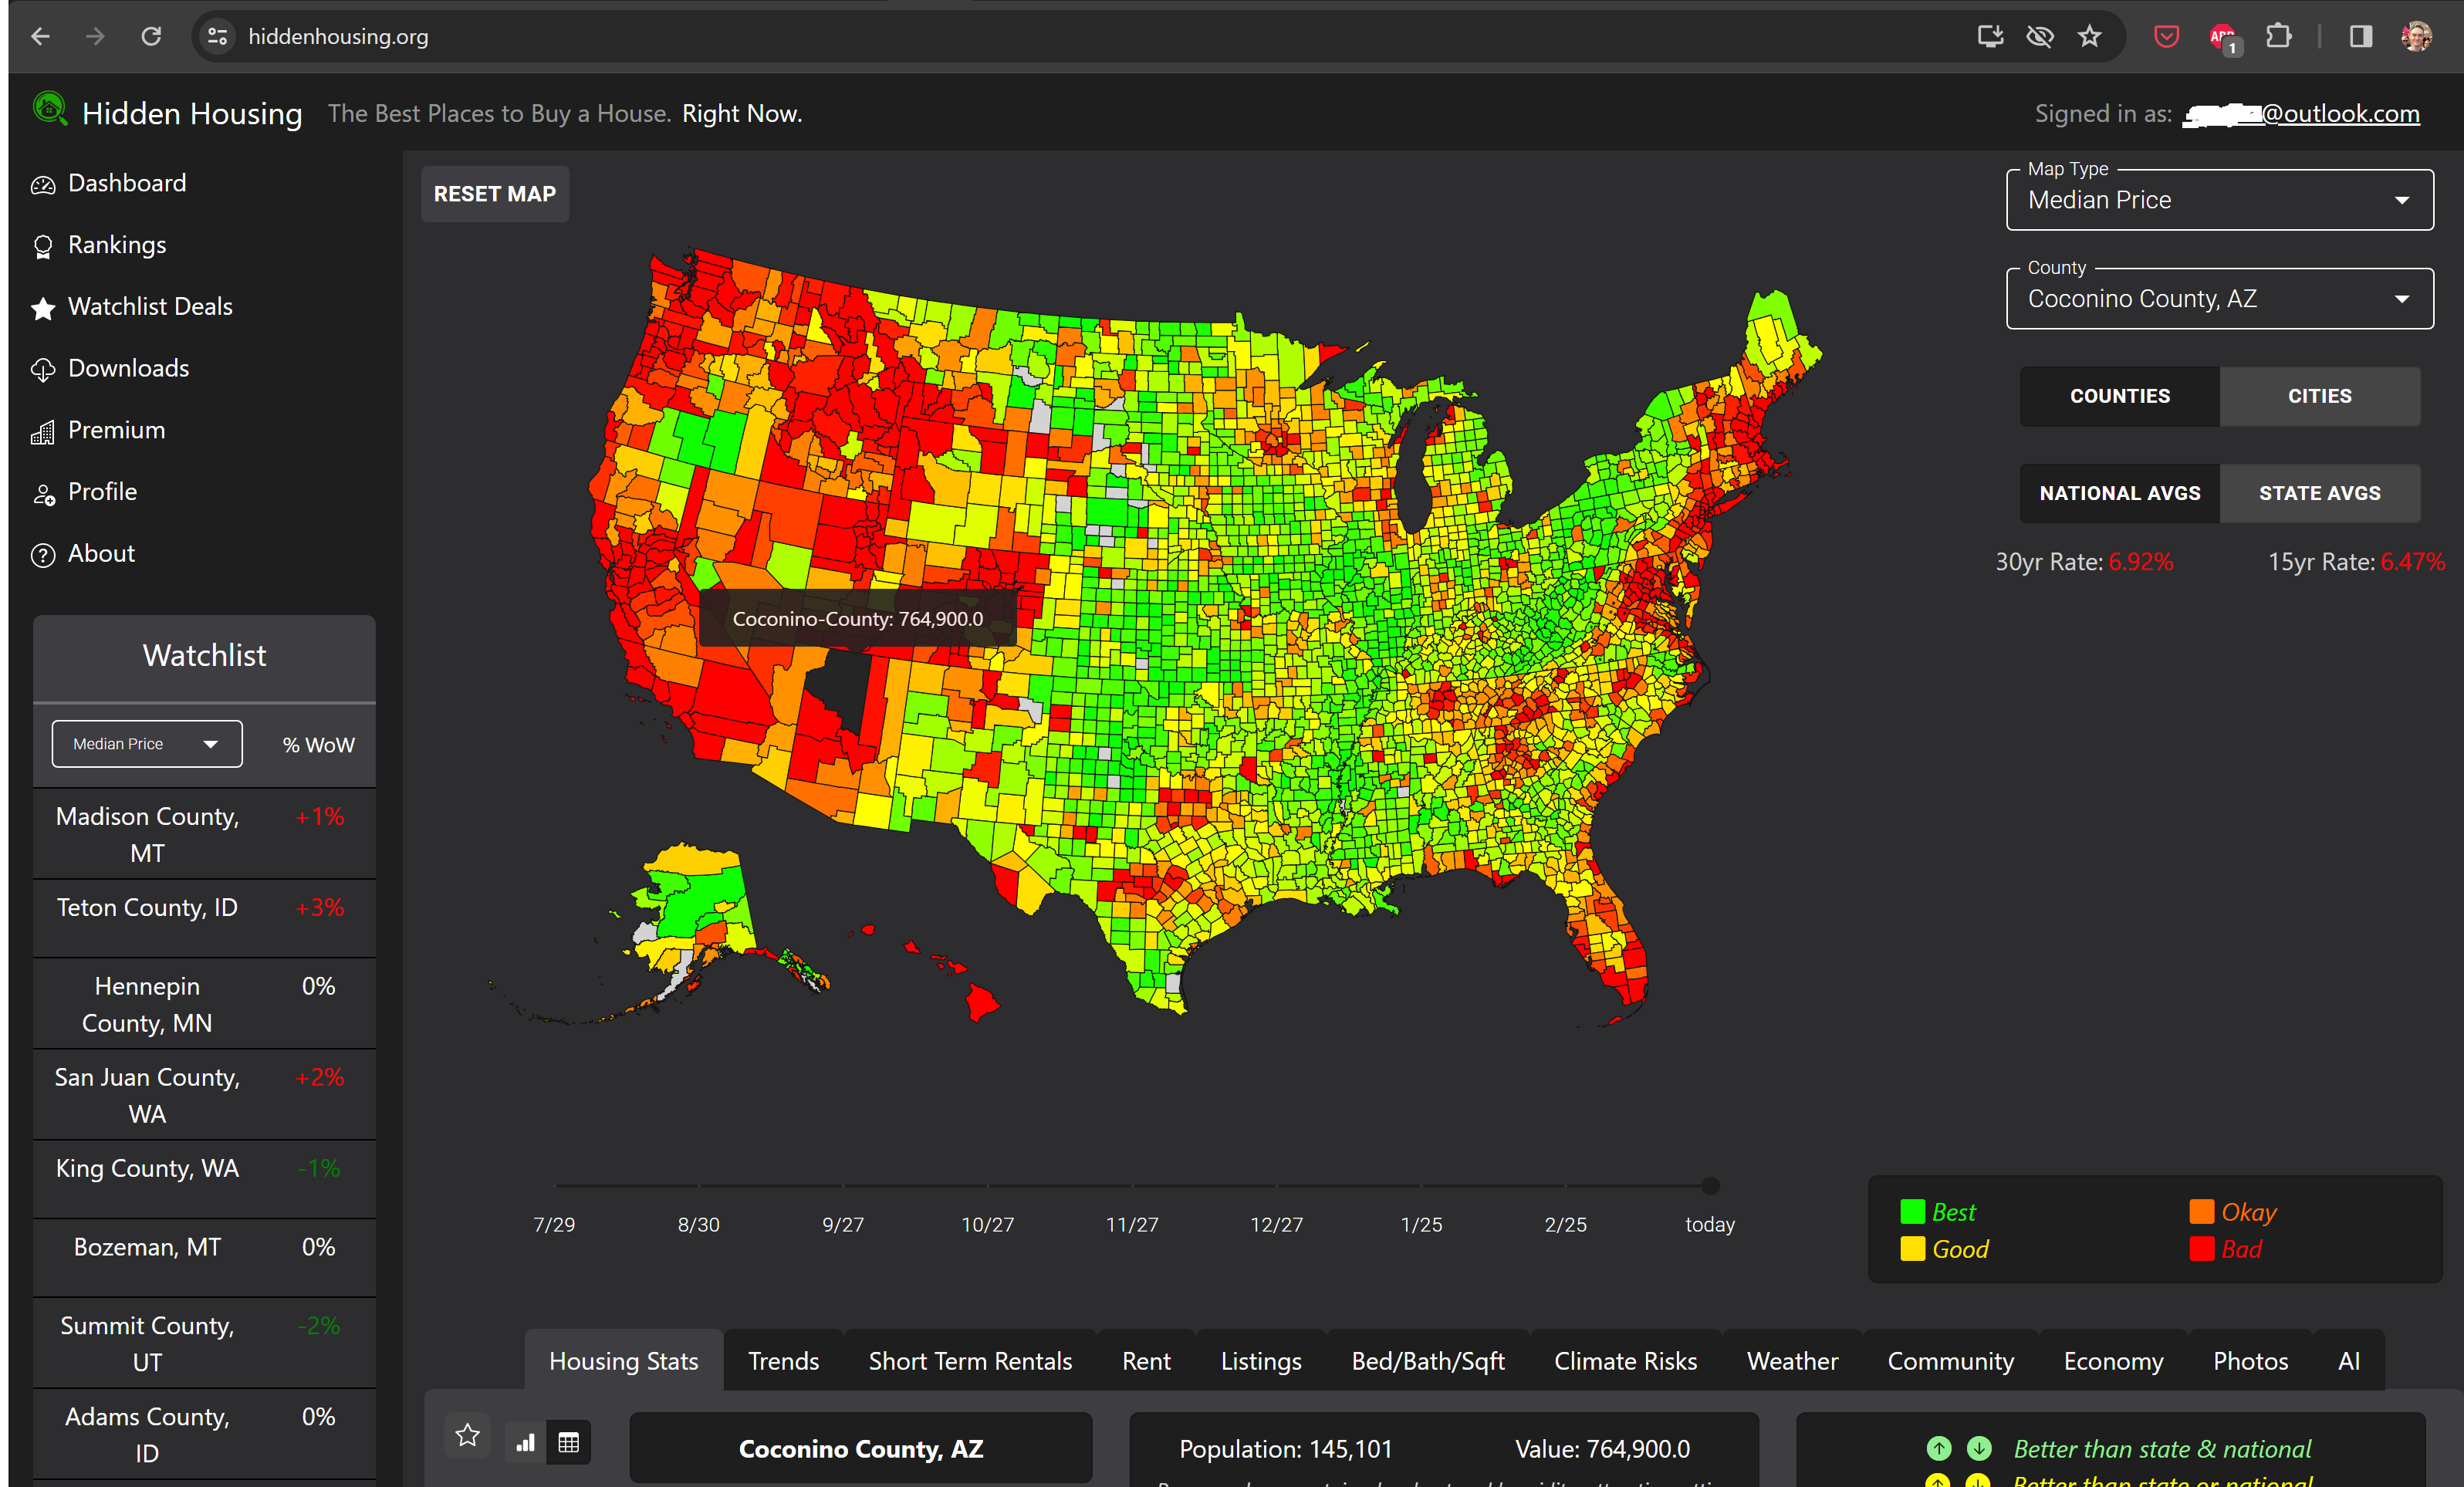Image resolution: width=2464 pixels, height=1487 pixels.
Task: Open the County dropdown showing Coconino County
Action: click(2220, 299)
